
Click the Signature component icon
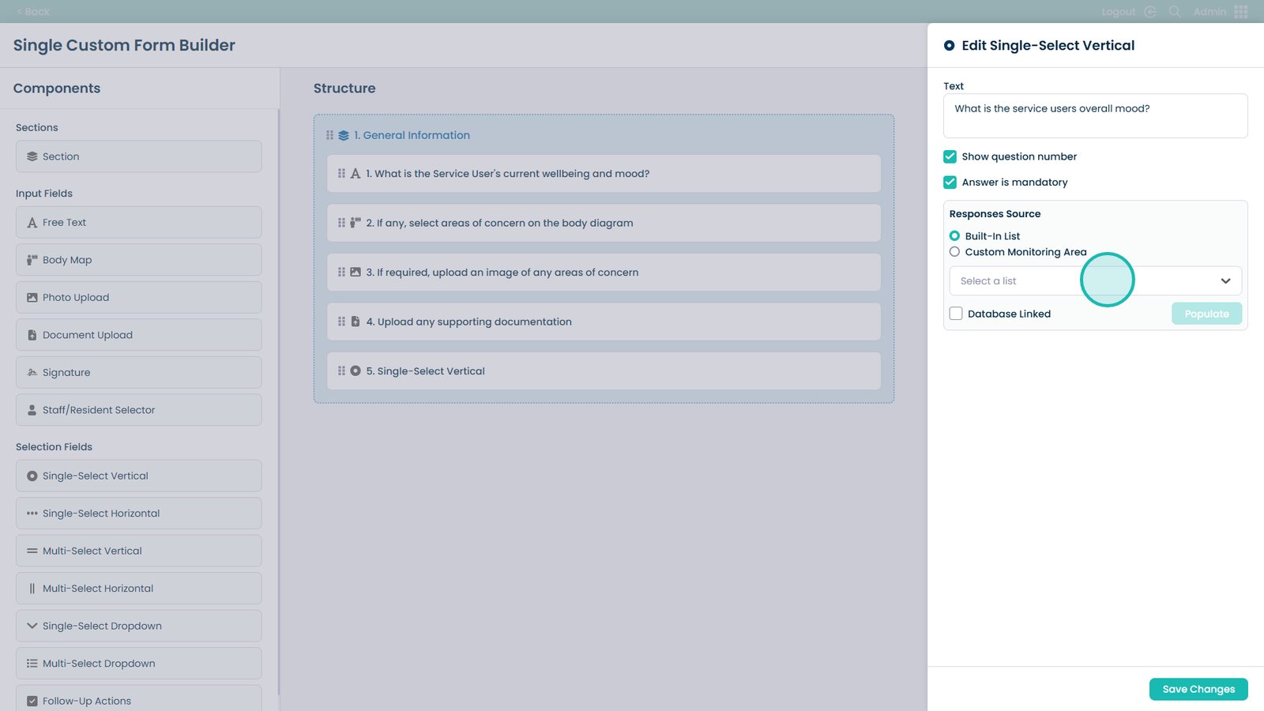tap(32, 373)
